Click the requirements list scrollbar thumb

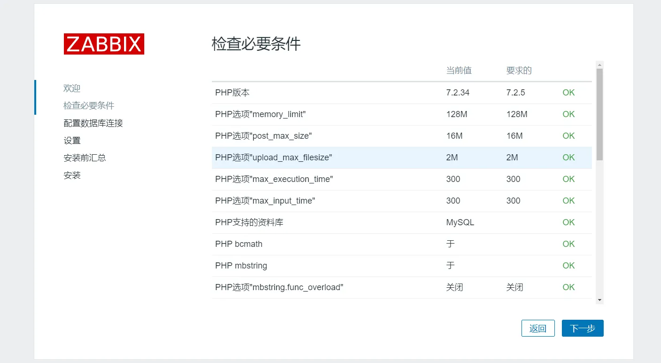coord(599,114)
